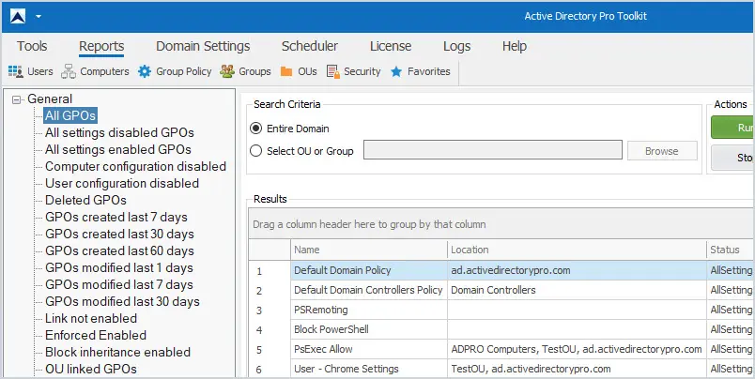This screenshot has height=379, width=755.
Task: Open the Logs tab
Action: [x=456, y=46]
